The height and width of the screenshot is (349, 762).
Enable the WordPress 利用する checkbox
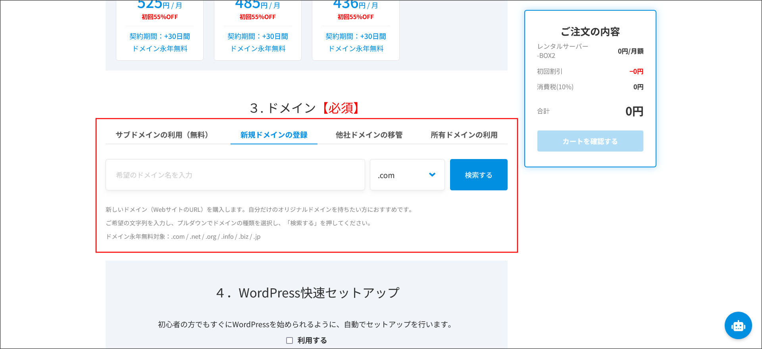[x=290, y=340]
